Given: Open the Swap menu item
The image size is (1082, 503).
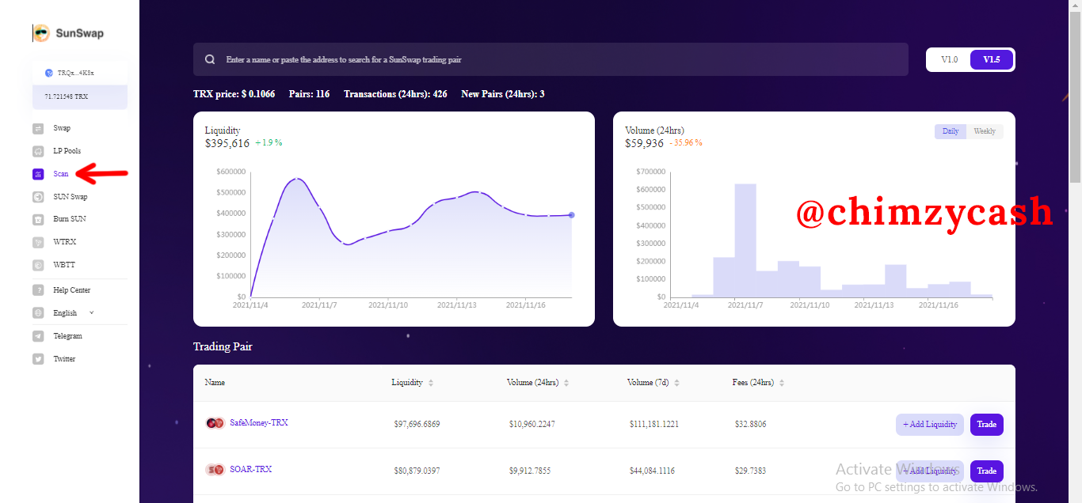Looking at the screenshot, I should click(x=62, y=128).
